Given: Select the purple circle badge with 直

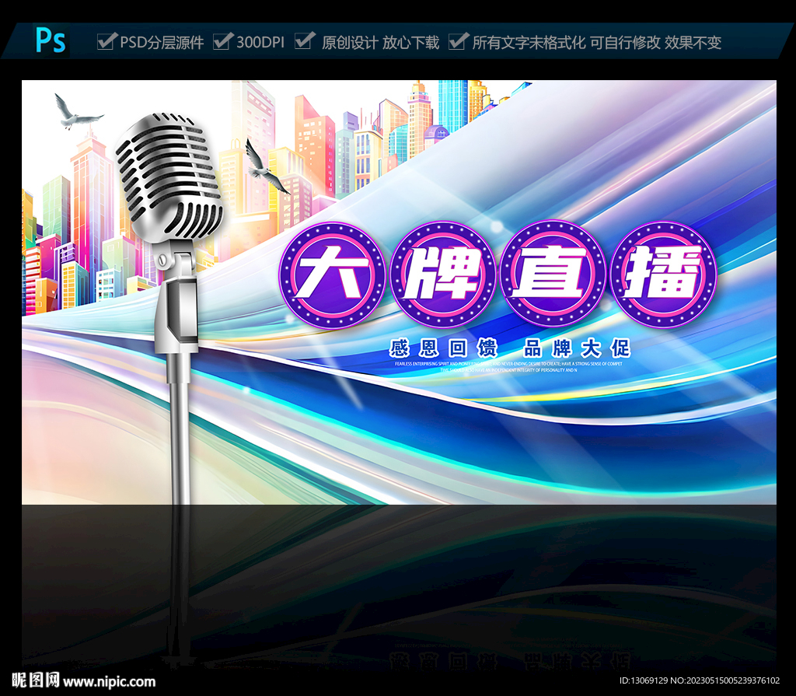Looking at the screenshot, I should (x=553, y=274).
